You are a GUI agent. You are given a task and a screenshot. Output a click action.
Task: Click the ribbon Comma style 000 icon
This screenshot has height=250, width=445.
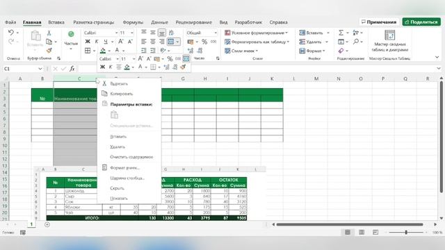[x=213, y=42]
